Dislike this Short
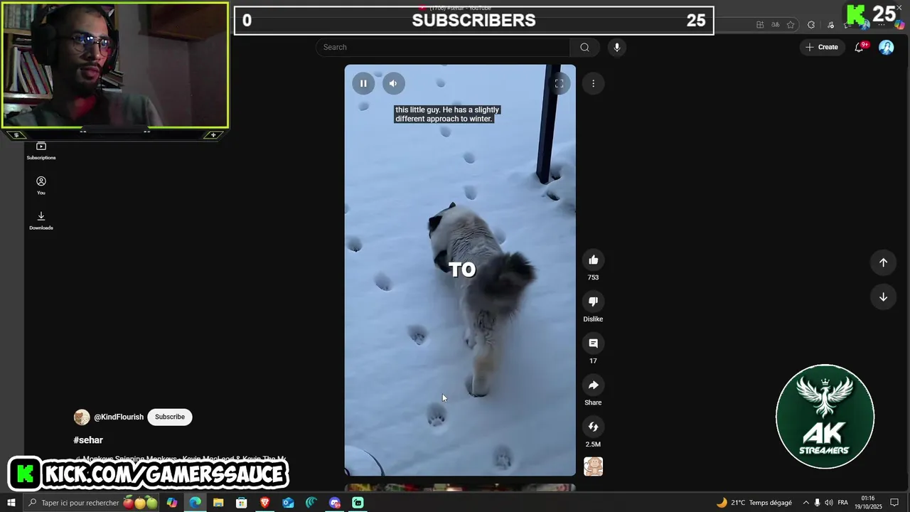This screenshot has height=512, width=910. [593, 302]
